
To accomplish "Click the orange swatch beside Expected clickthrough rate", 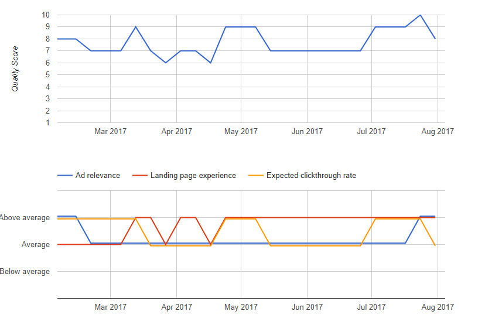I will click(x=255, y=175).
